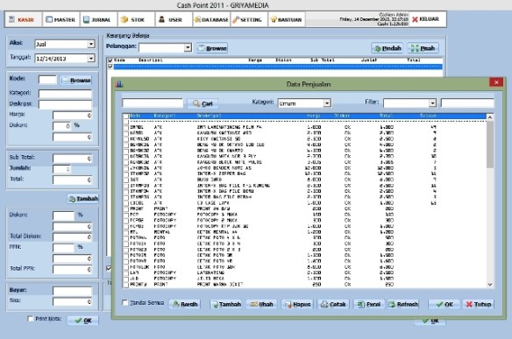The image size is (512, 339).
Task: Click the scroll-down arrow of the sales list
Action: pos(490,285)
